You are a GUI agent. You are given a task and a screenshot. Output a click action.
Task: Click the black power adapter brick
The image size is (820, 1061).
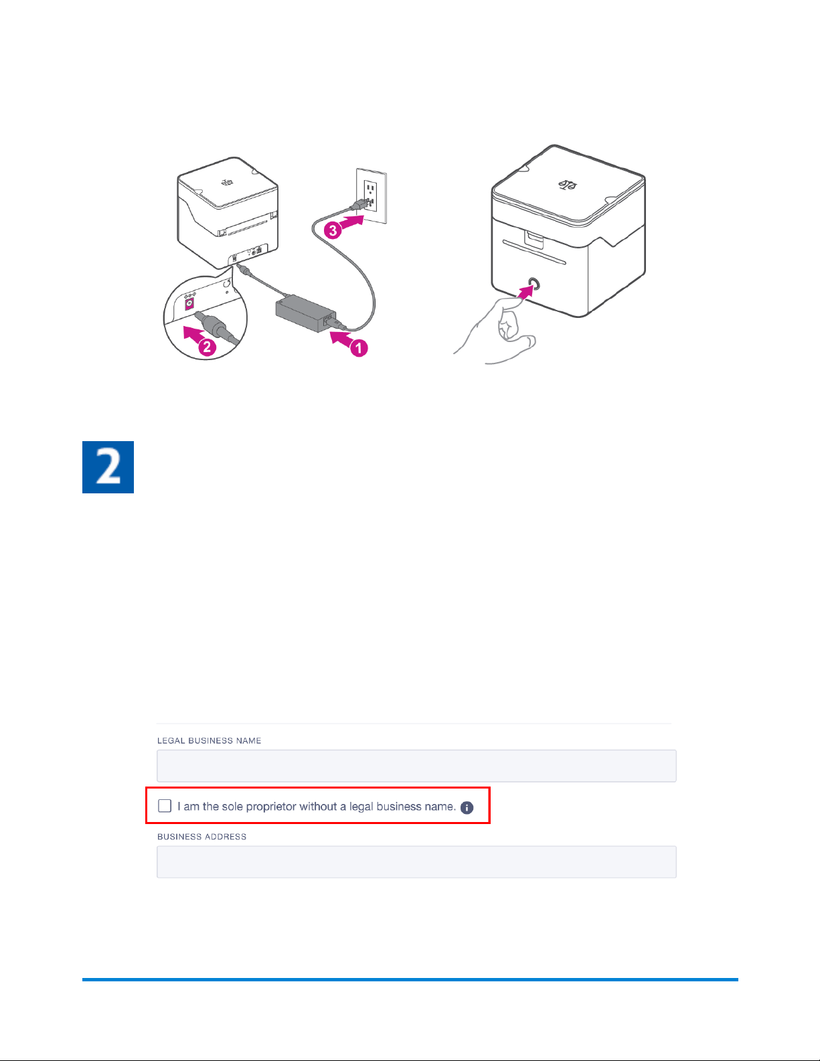point(305,315)
